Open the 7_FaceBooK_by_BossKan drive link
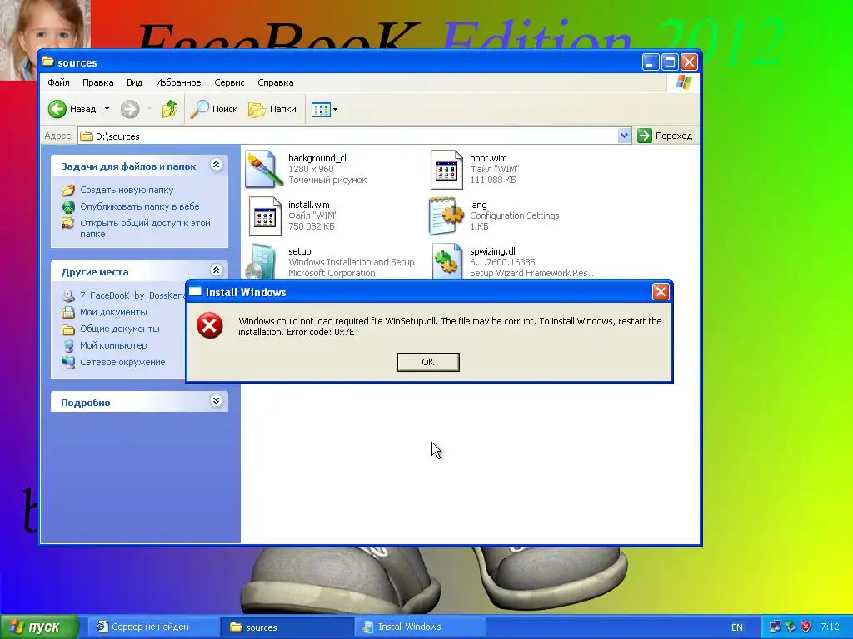The height and width of the screenshot is (639, 853). coord(132,295)
